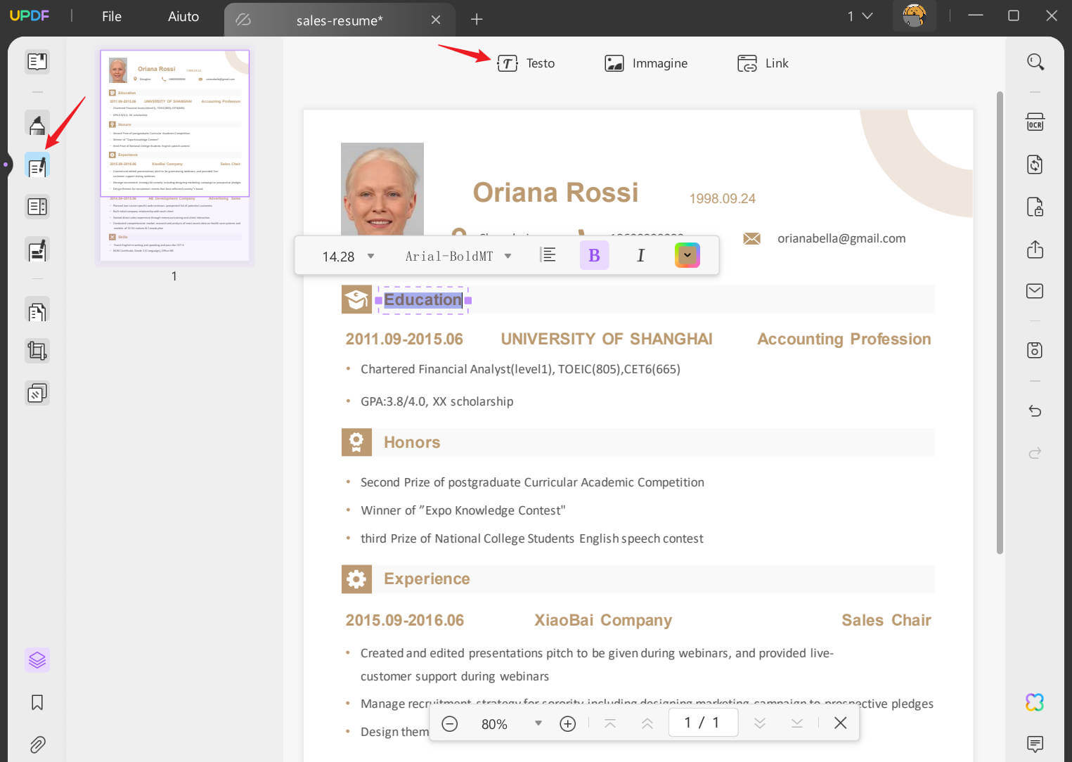Click the Immagine add-image button
Screen dimensions: 1072x762
(646, 63)
